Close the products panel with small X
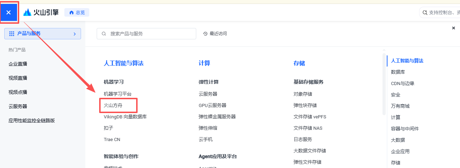The image size is (460, 168). (454, 28)
